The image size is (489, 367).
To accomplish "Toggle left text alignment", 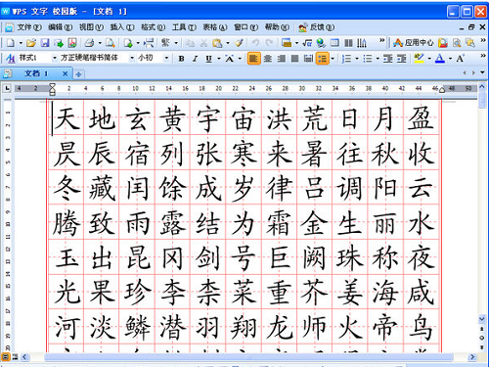I will coord(253,59).
